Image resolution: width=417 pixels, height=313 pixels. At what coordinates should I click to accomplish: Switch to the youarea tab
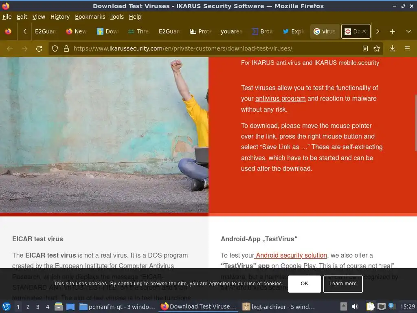coord(232,31)
